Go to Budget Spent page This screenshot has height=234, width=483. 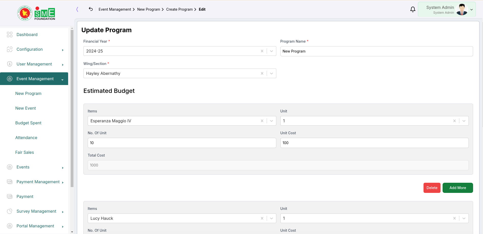[28, 123]
